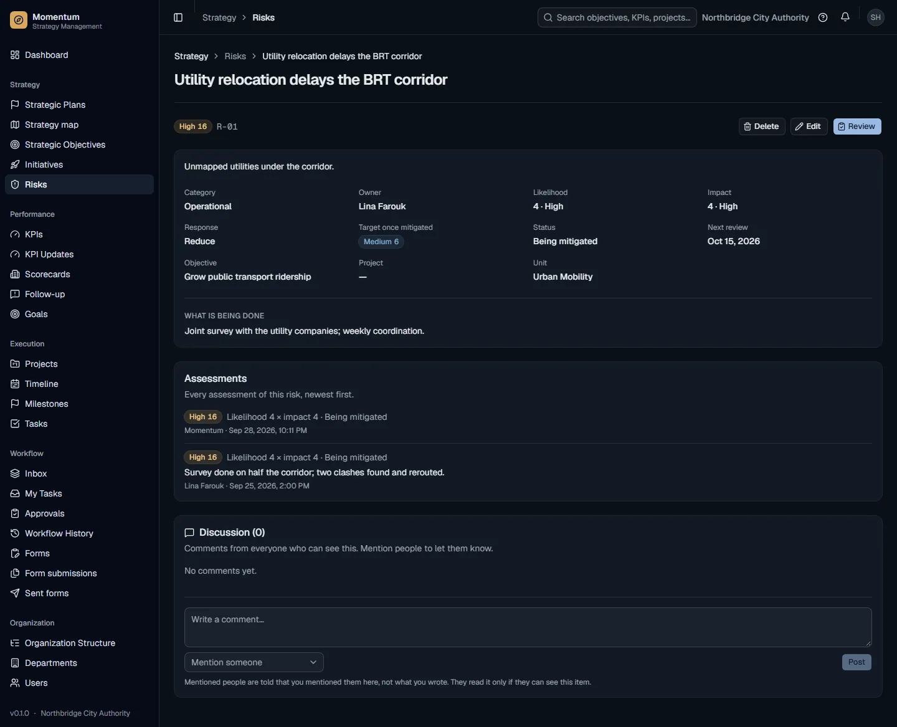Open the KPIs gauge item
The height and width of the screenshot is (727, 897).
pos(79,234)
